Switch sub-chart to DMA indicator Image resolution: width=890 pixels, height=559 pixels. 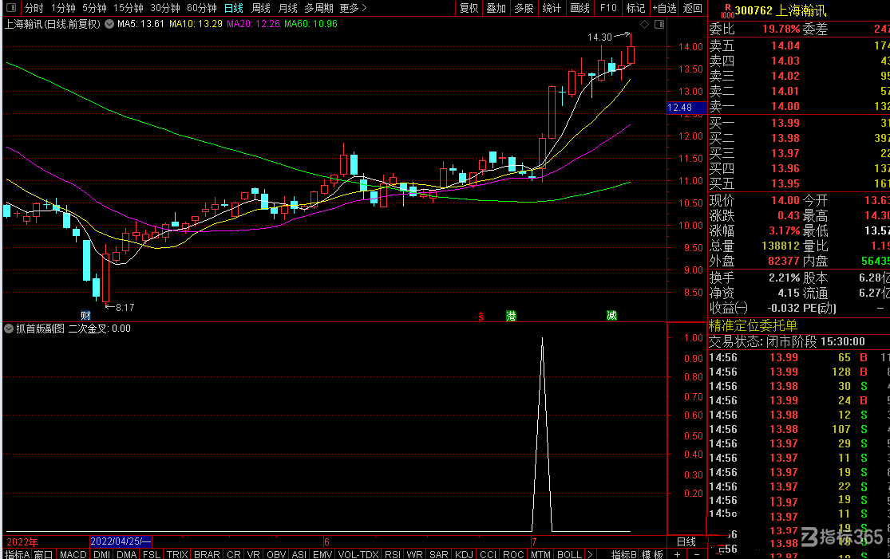point(127,554)
